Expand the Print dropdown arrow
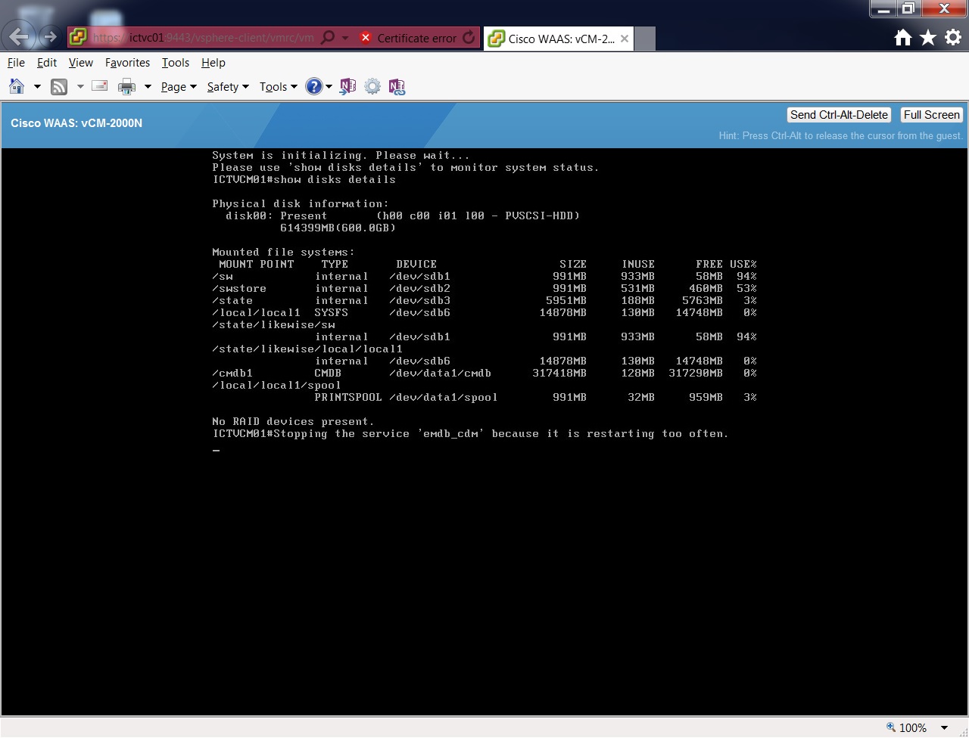Viewport: 969px width, 738px height. click(148, 87)
